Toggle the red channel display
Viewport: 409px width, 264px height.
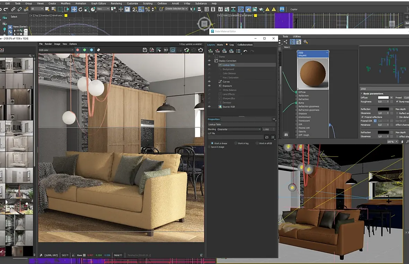coord(78,50)
